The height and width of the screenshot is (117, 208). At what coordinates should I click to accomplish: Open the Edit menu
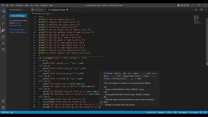coord(12,5)
